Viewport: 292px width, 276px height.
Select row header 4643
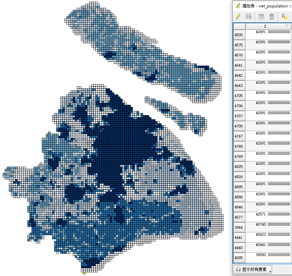239,85
